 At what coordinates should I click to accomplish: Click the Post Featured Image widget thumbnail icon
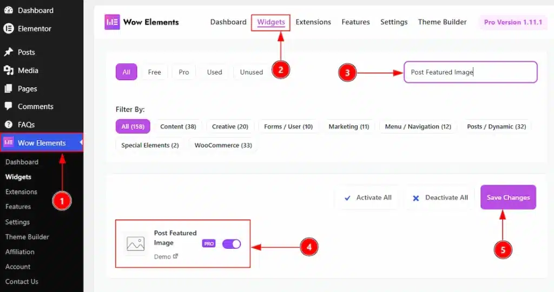coord(136,244)
